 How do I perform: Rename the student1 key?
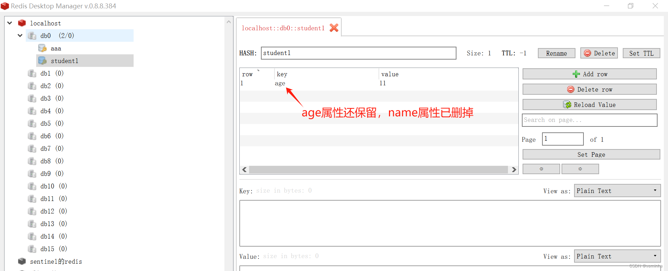pyautogui.click(x=556, y=53)
